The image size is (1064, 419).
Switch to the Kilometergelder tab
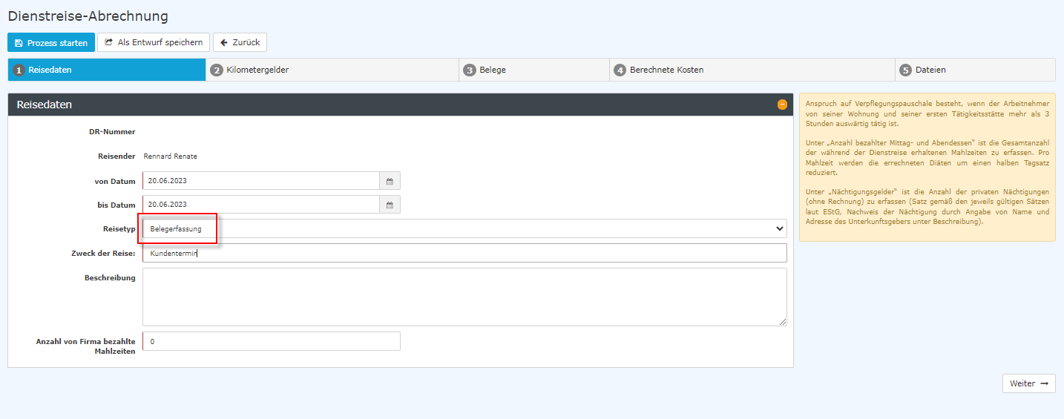point(257,70)
